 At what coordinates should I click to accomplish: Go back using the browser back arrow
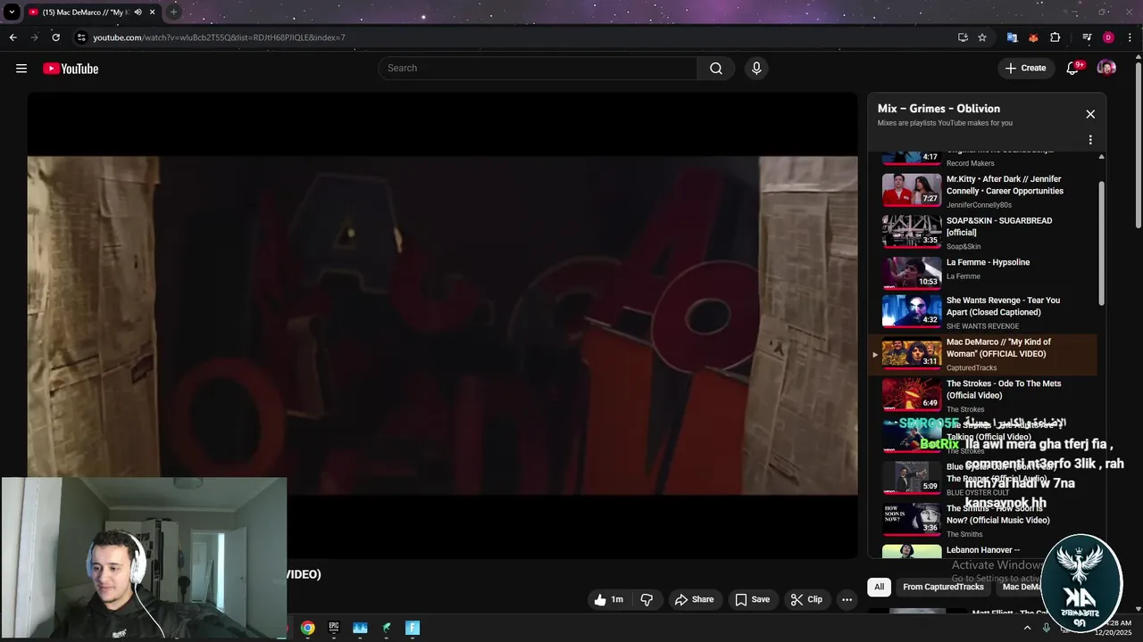pos(13,37)
